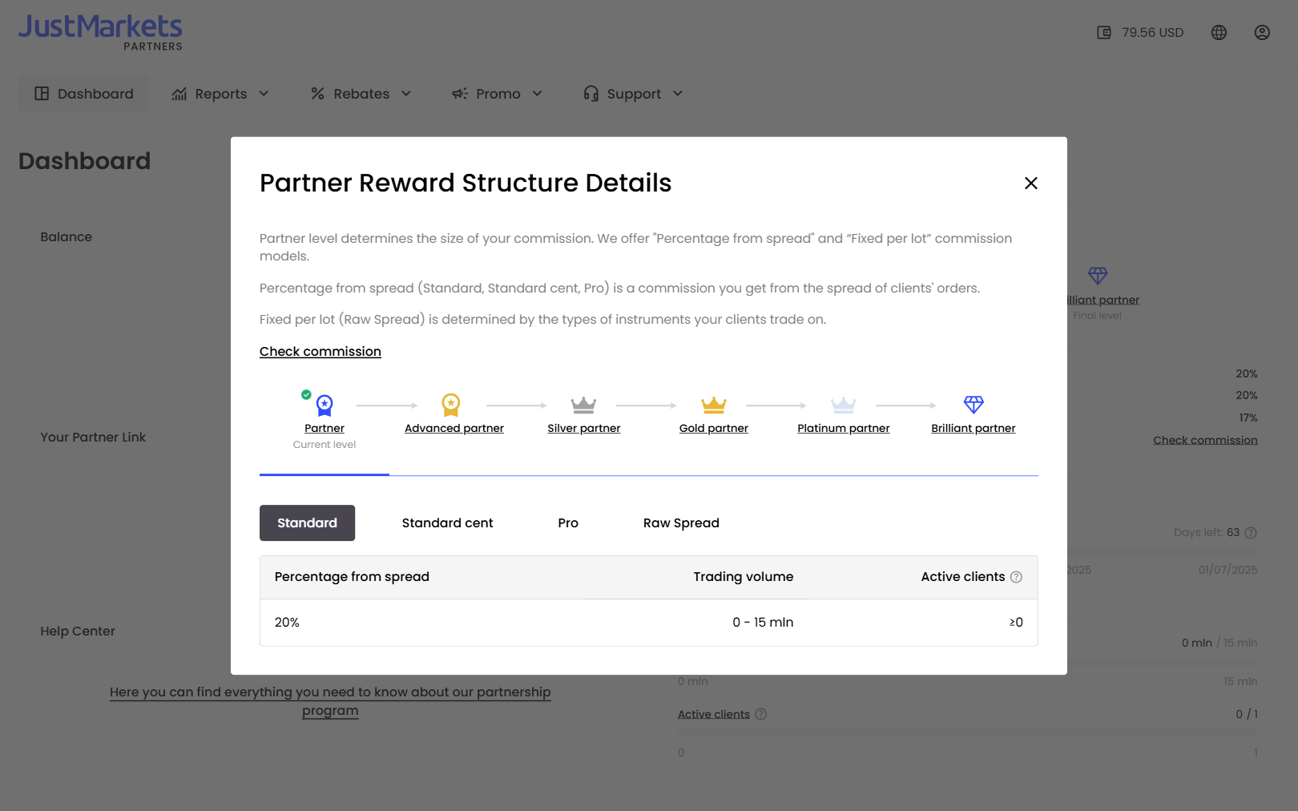1298x811 pixels.
Task: Open the Rebates menu label
Action: pyautogui.click(x=361, y=94)
